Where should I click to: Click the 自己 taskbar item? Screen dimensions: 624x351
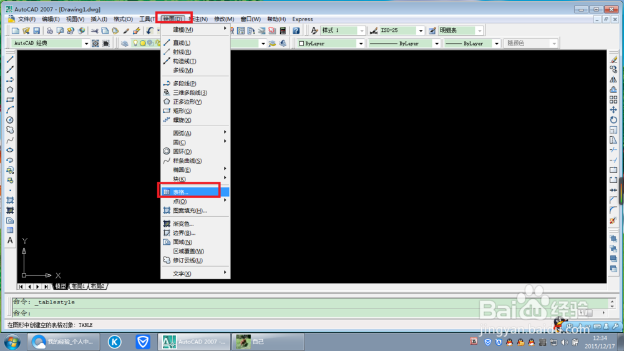268,342
